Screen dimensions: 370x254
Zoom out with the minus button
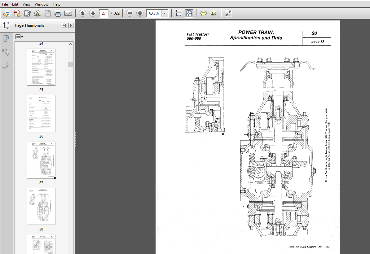tap(130, 13)
